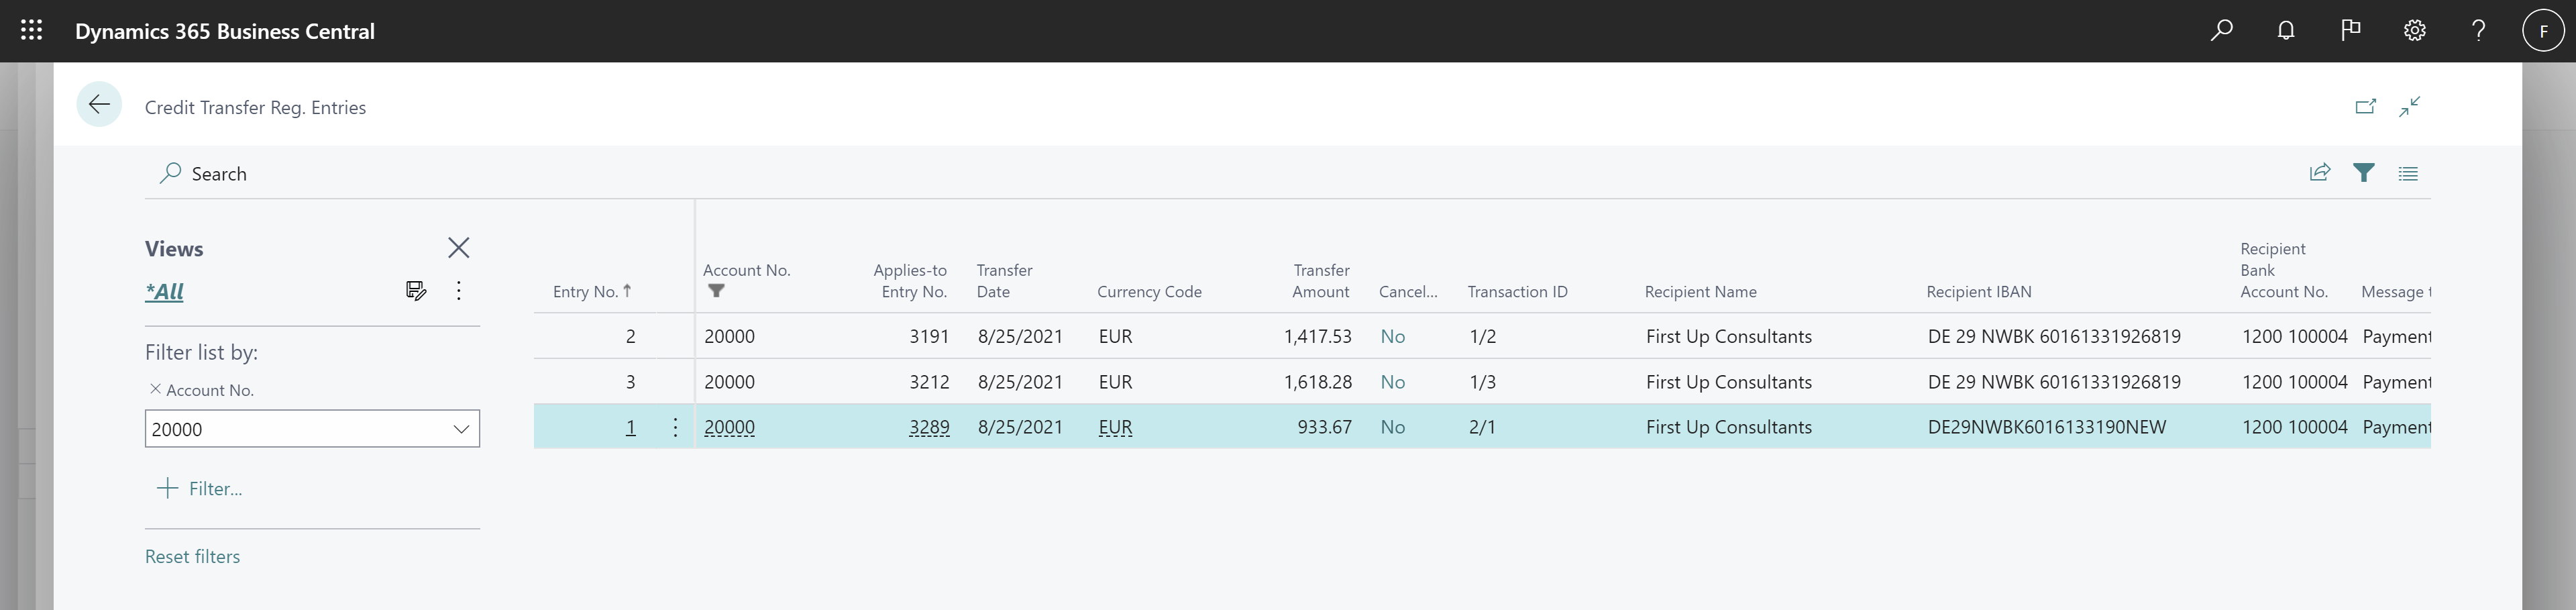The width and height of the screenshot is (2576, 610).
Task: Open the help question mark
Action: pos(2479,30)
